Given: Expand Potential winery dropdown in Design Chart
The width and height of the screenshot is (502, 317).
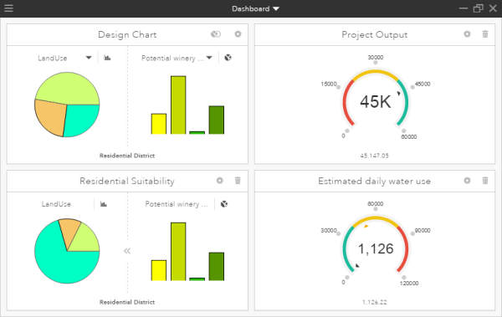Looking at the screenshot, I should click(209, 58).
